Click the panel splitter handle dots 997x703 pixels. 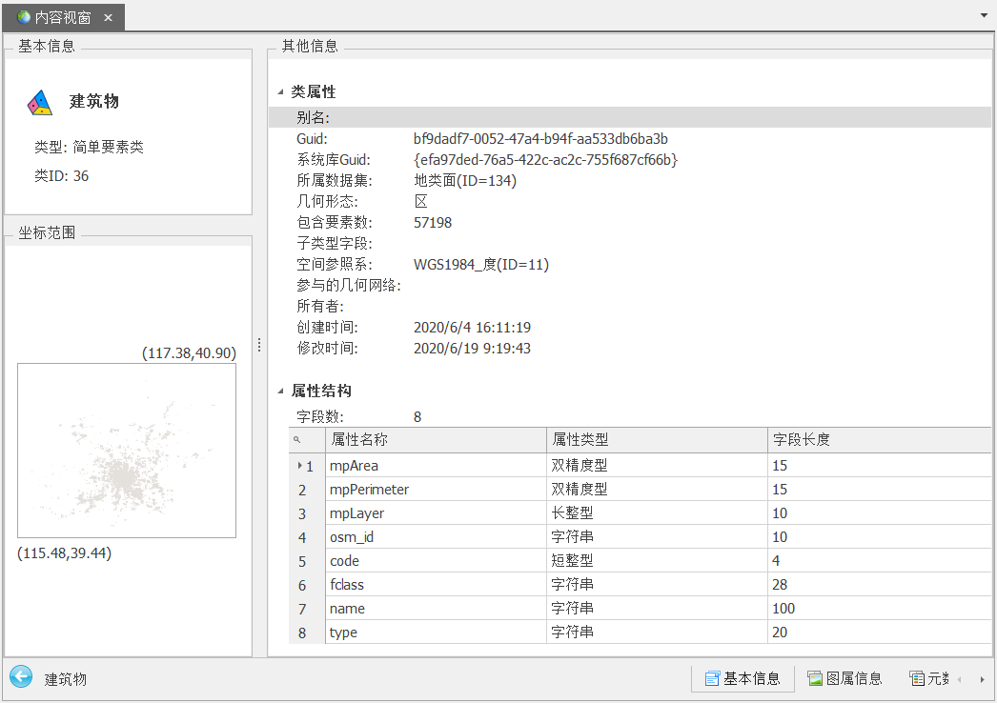[259, 345]
